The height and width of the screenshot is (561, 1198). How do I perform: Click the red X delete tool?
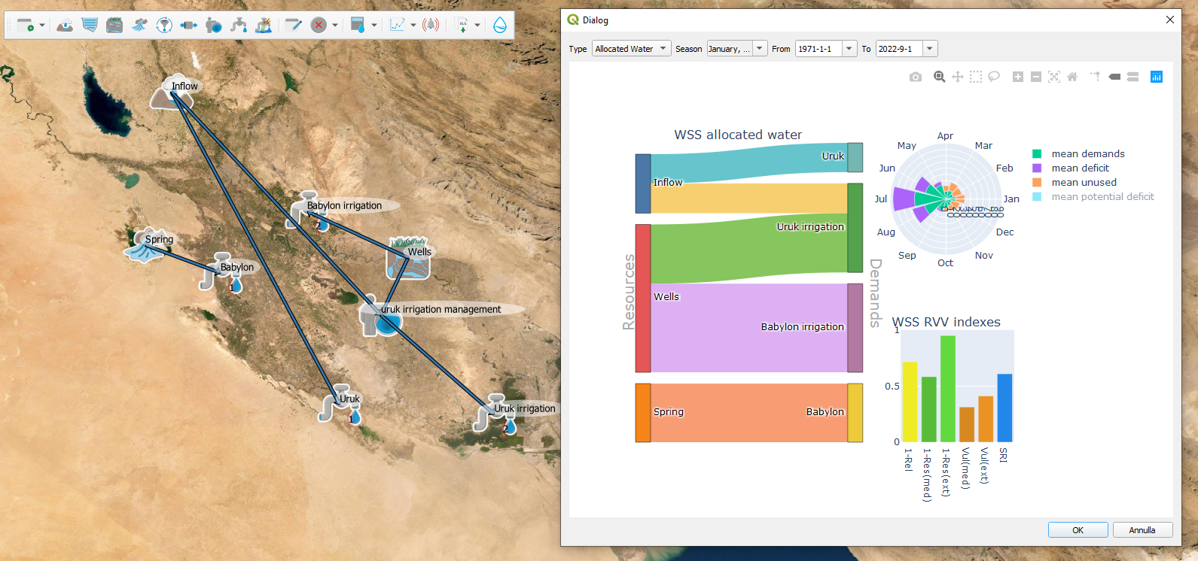(319, 26)
